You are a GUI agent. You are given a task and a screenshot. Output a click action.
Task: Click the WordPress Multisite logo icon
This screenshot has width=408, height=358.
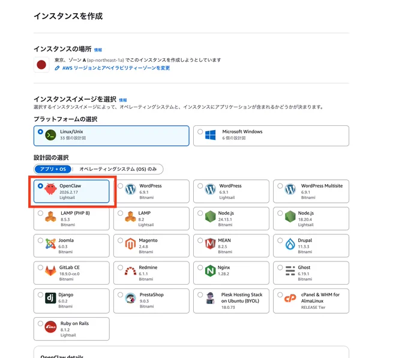coord(290,189)
